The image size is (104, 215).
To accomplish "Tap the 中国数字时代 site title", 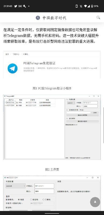I will [x=55, y=18].
